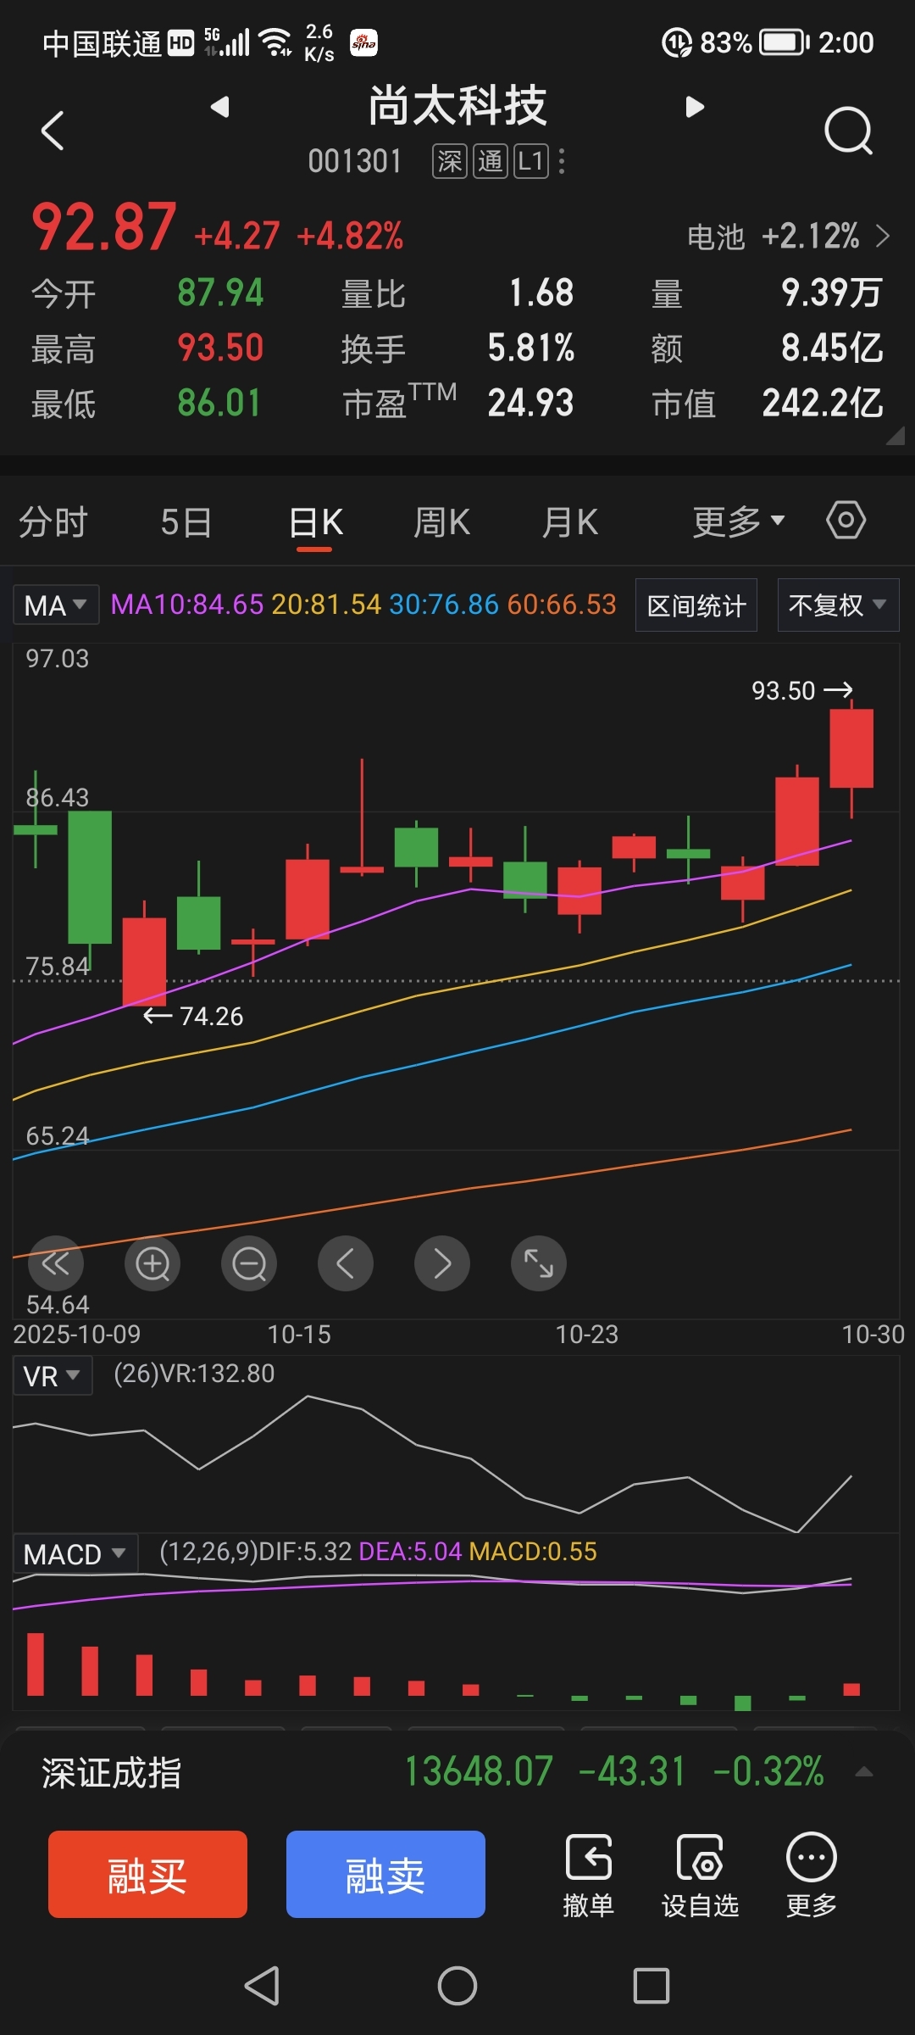Tap Android recent apps square
915x2035 pixels.
[652, 1986]
